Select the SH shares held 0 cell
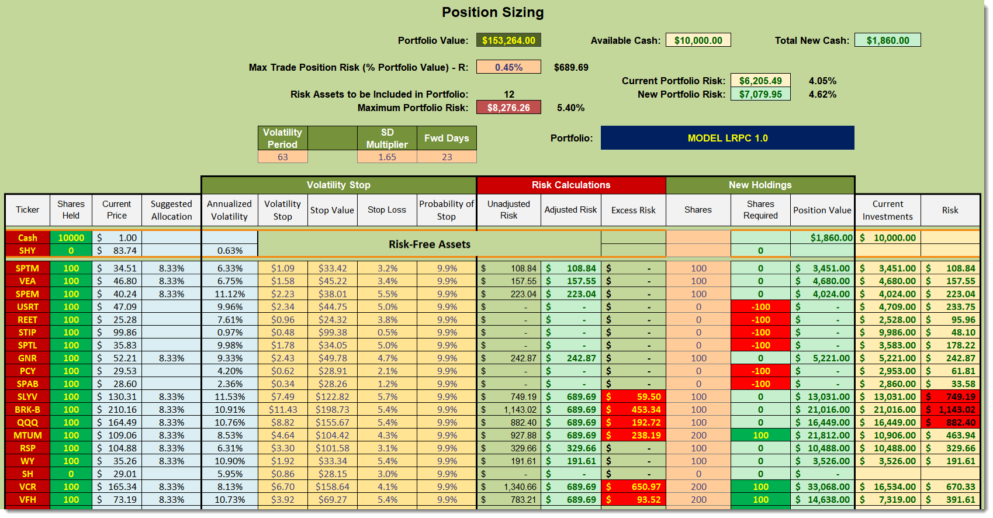The height and width of the screenshot is (518, 993). pyautogui.click(x=71, y=474)
